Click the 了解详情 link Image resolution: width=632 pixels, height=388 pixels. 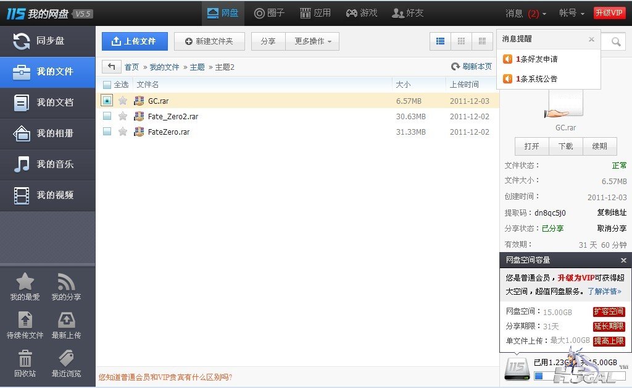[604, 291]
